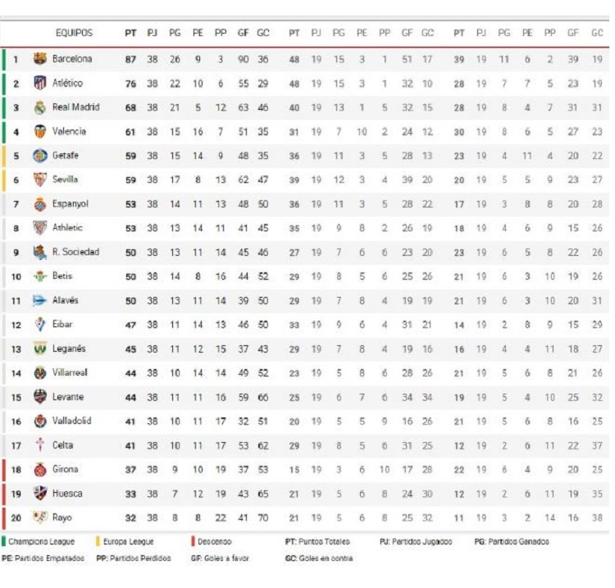Screen dimensions: 615x588
Task: Select the Villarreal crest icon
Action: 39,373
